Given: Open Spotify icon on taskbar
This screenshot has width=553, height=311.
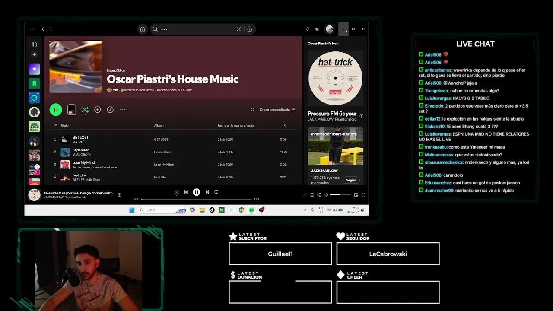Looking at the screenshot, I should (251, 210).
